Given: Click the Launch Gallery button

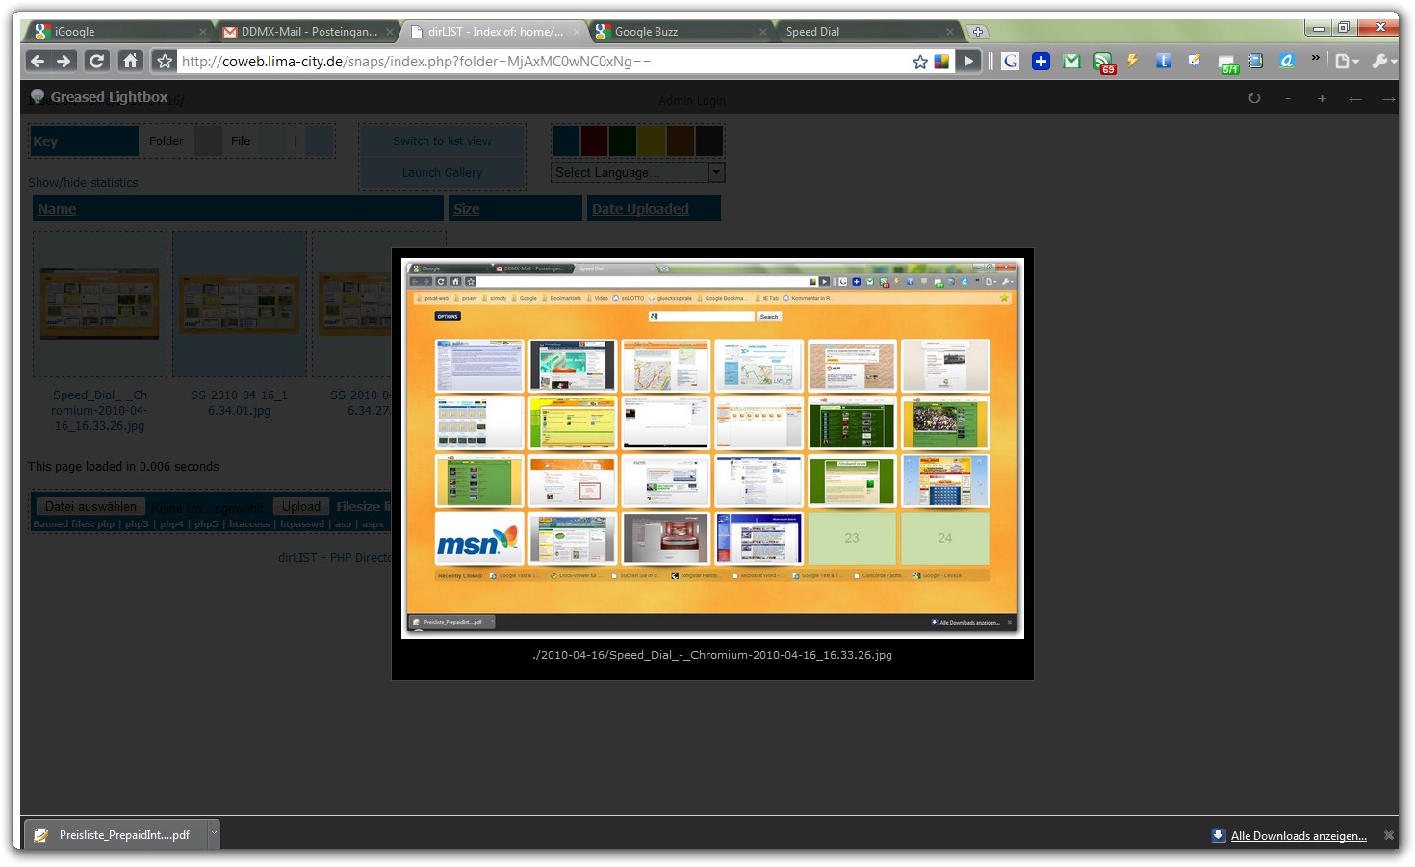Looking at the screenshot, I should point(442,173).
